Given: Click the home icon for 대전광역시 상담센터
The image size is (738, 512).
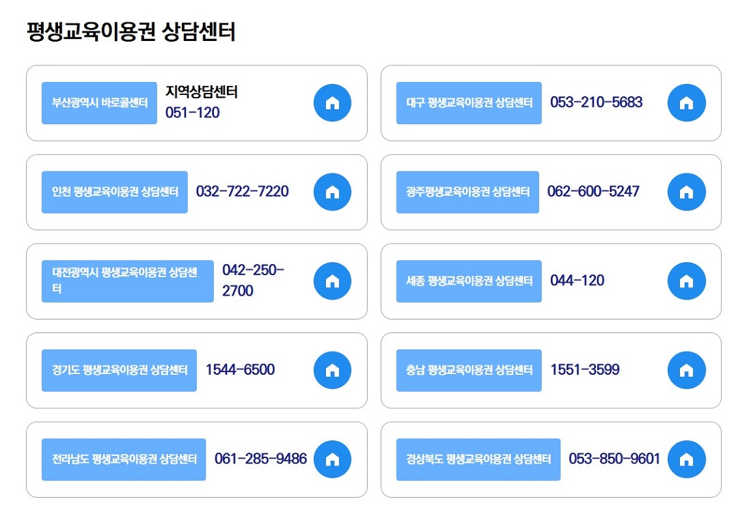Looking at the screenshot, I should (332, 281).
